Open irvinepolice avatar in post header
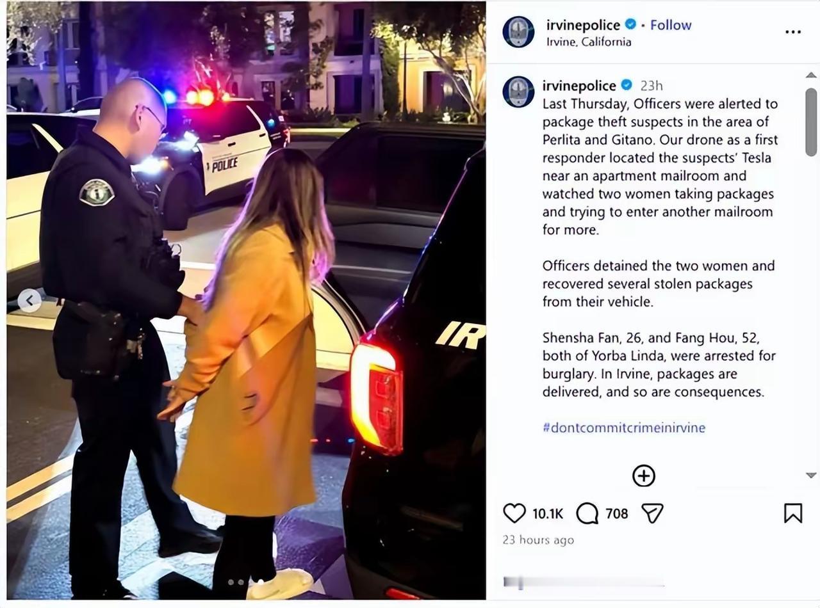 click(518, 31)
